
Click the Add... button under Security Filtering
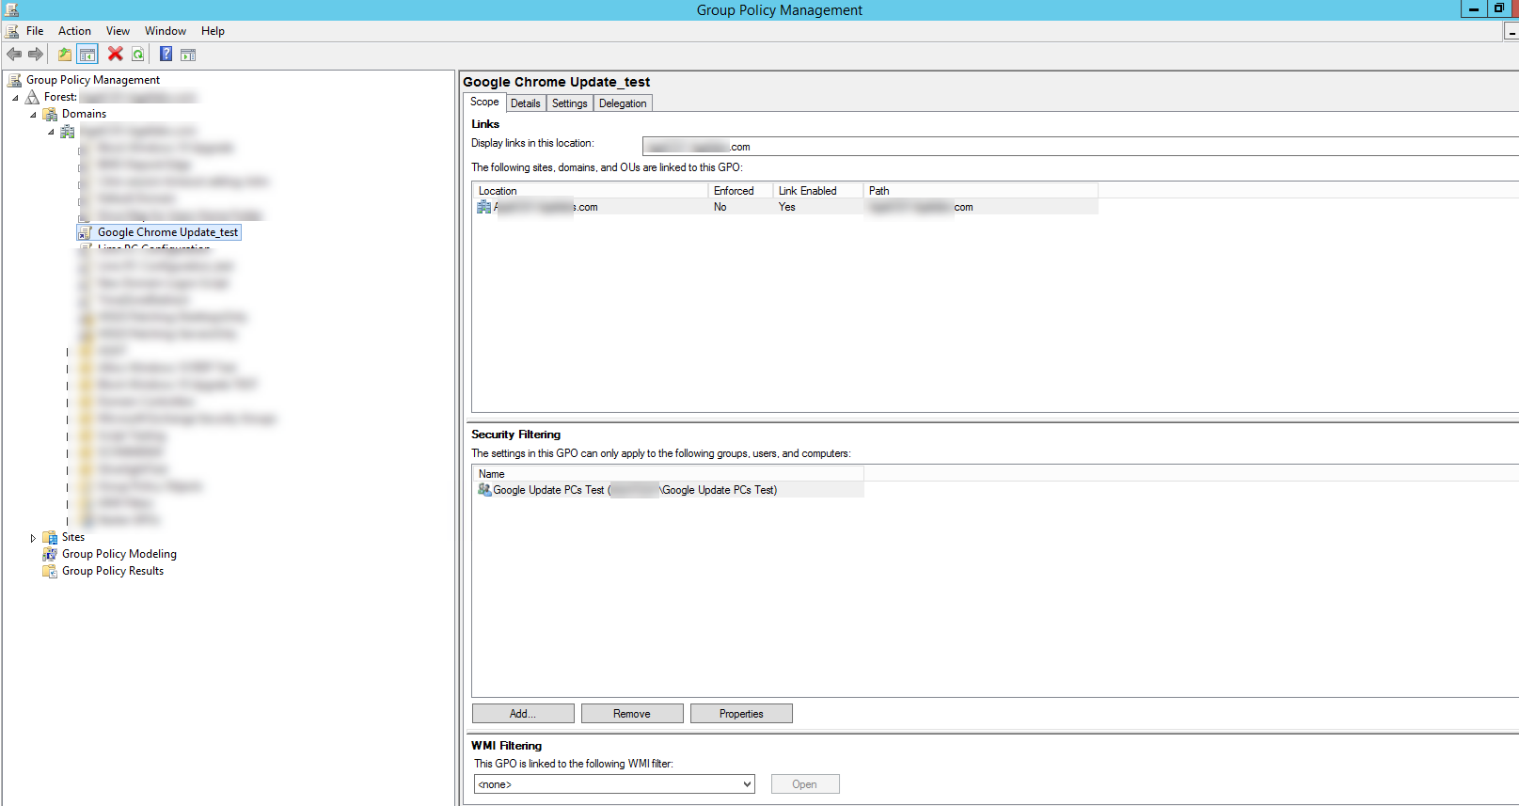523,714
